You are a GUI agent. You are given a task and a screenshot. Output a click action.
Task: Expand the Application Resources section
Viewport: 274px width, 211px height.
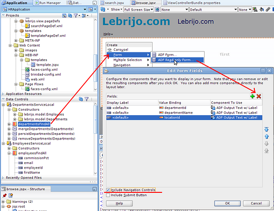click(4, 93)
